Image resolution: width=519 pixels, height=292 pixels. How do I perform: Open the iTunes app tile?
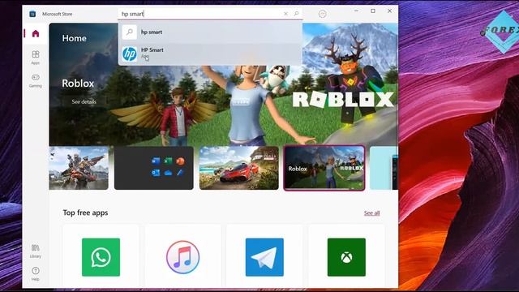point(182,257)
